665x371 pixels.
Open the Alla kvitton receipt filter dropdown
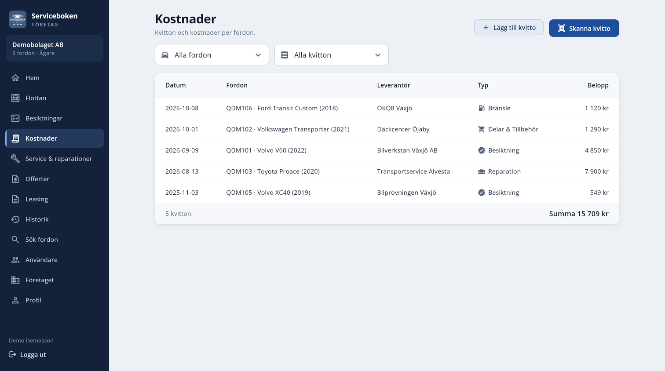tap(332, 55)
